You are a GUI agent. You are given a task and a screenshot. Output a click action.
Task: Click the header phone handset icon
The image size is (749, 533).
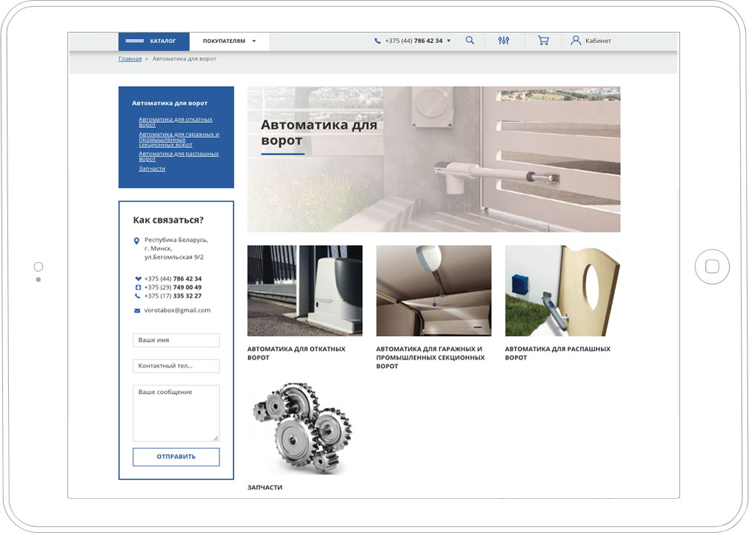coord(377,41)
